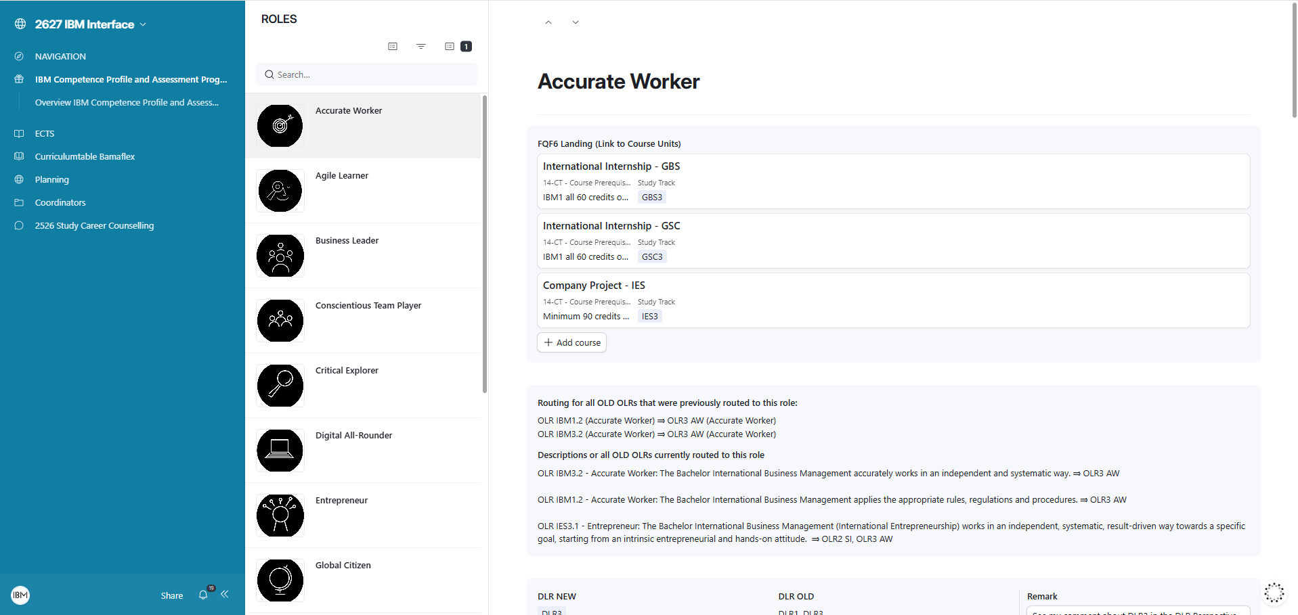Open the Planning page

[x=52, y=179]
